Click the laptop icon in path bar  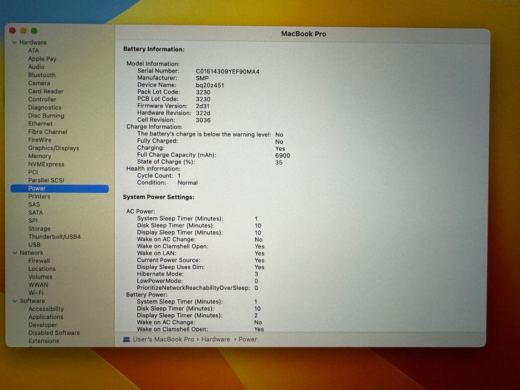[127, 340]
